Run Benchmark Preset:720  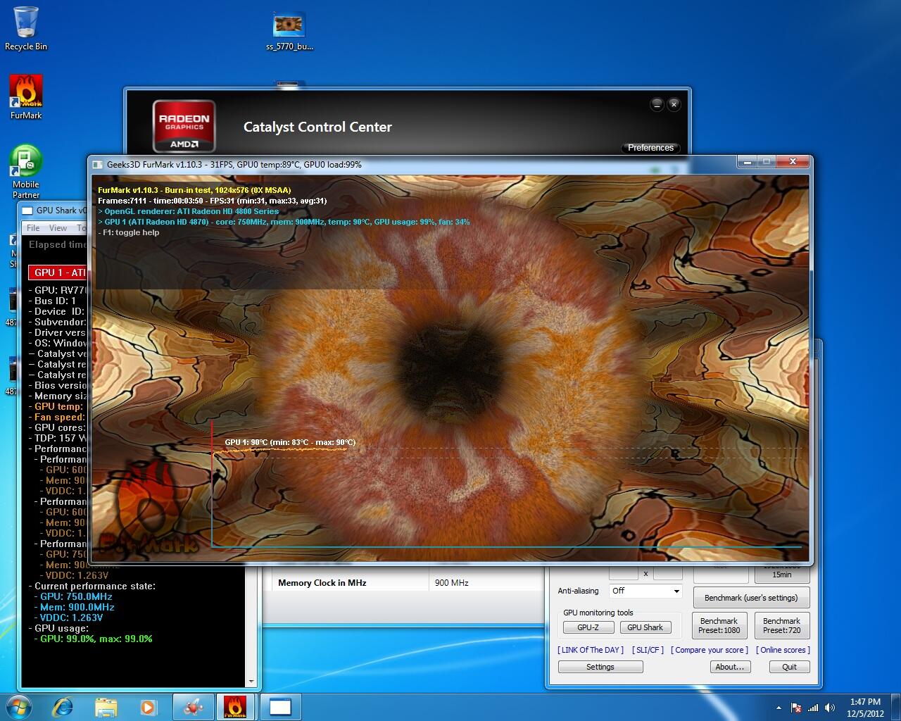click(782, 625)
